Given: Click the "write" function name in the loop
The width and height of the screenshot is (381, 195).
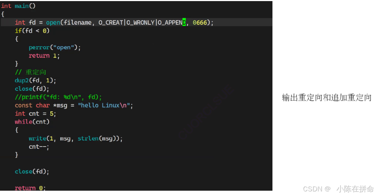Looking at the screenshot, I should tap(37, 138).
